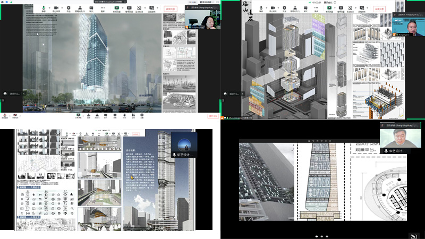425x239 pixels.
Task: Start camera at bottom-left of top-left window
Action: pyautogui.click(x=15, y=116)
